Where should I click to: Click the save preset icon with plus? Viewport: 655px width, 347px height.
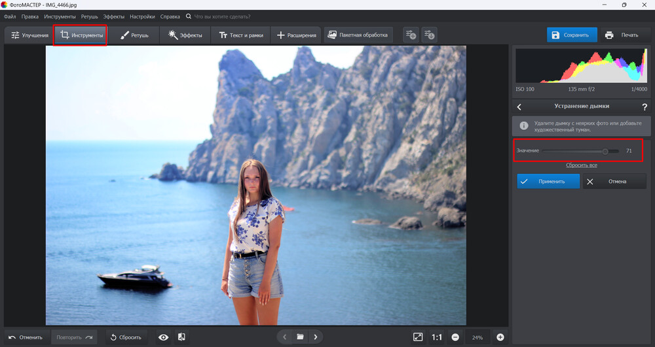(x=411, y=35)
